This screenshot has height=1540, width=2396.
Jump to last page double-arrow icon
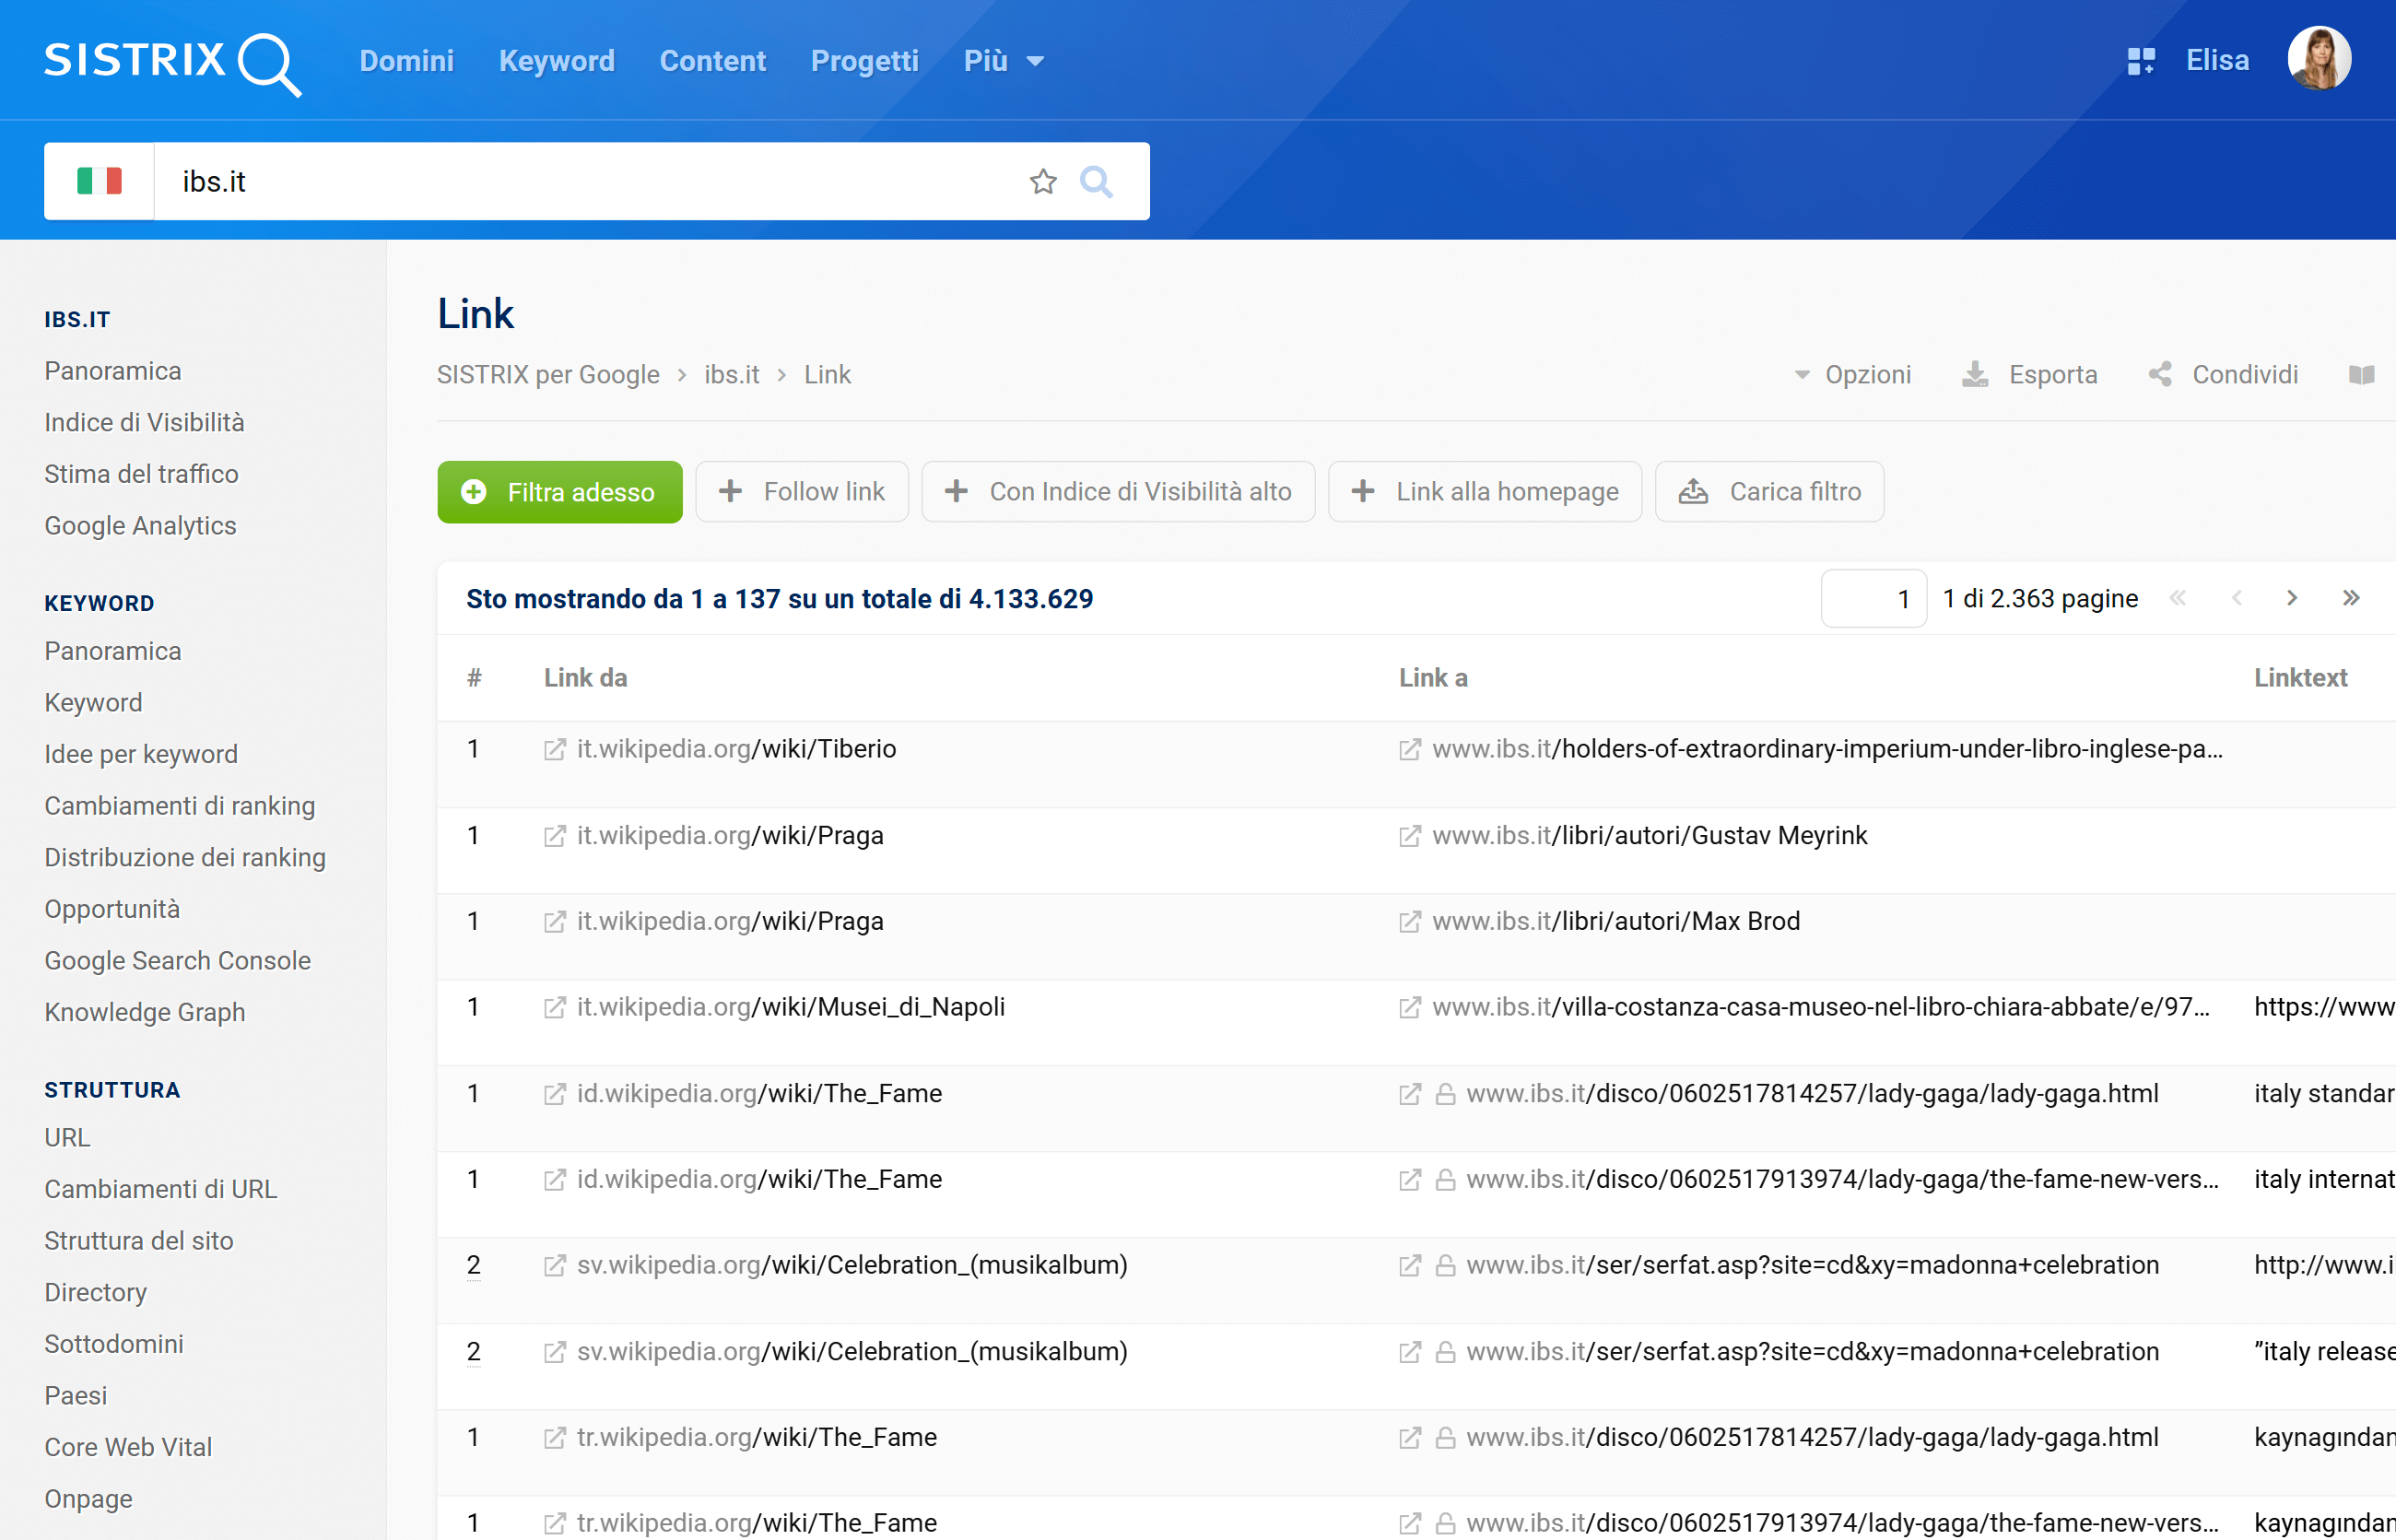(x=2351, y=598)
